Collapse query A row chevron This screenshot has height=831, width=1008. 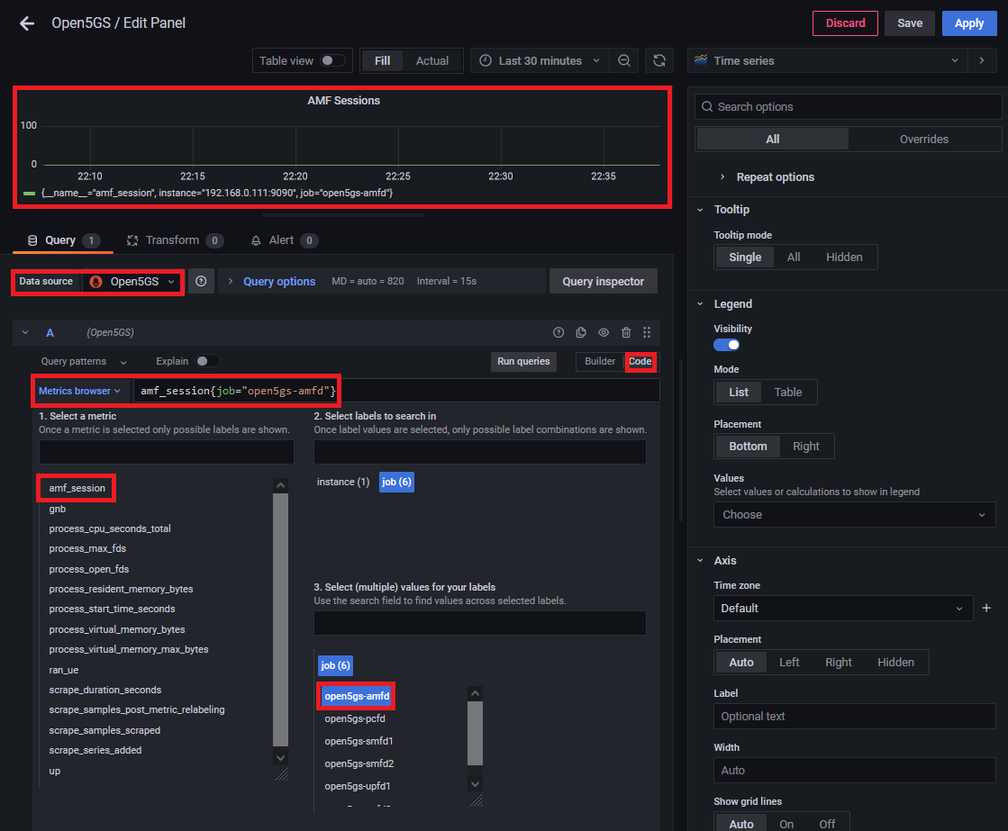[25, 332]
